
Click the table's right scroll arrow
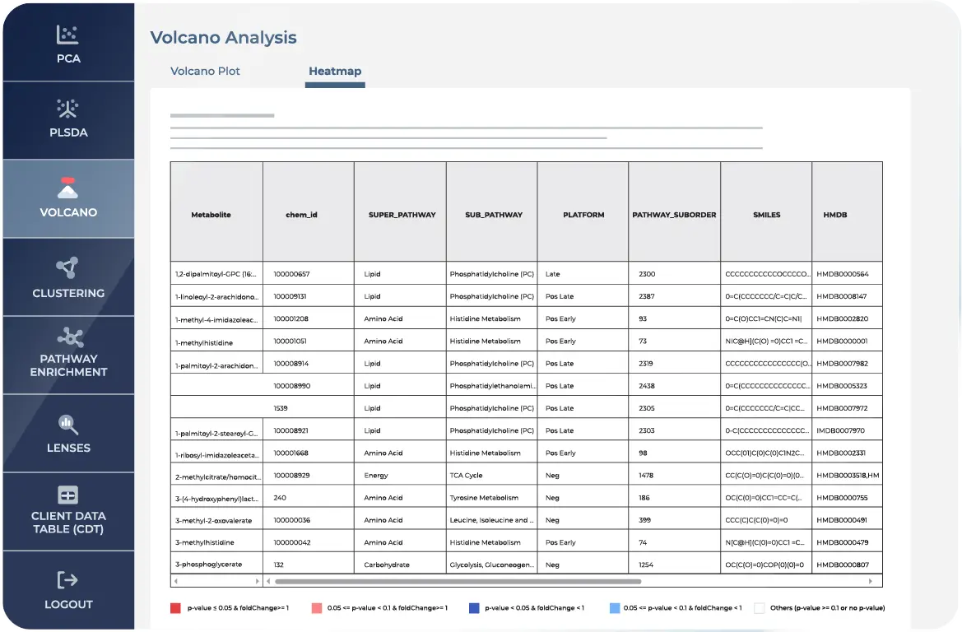click(870, 581)
